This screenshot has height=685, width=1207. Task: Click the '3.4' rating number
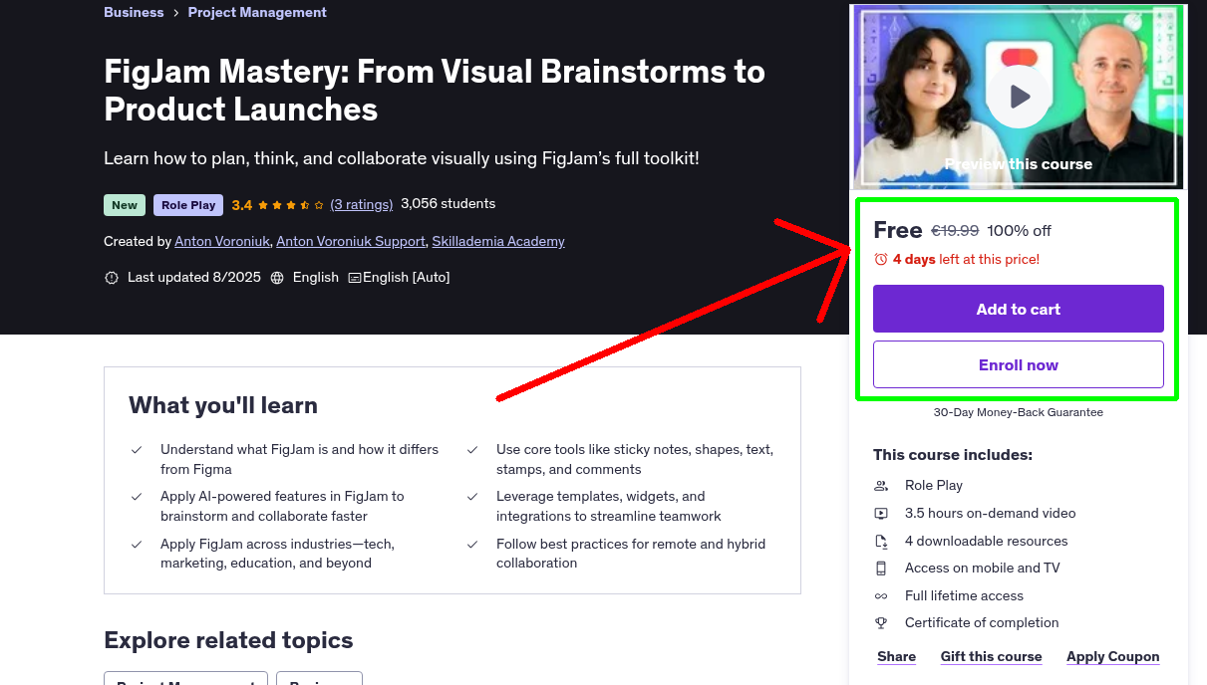241,205
